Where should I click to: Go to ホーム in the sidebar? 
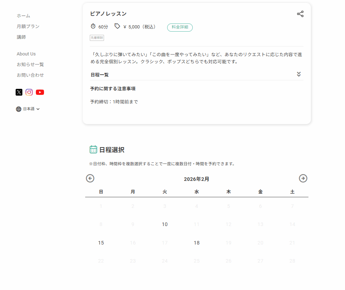click(23, 16)
